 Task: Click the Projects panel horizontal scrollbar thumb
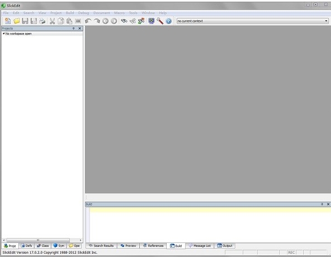[x=38, y=240]
